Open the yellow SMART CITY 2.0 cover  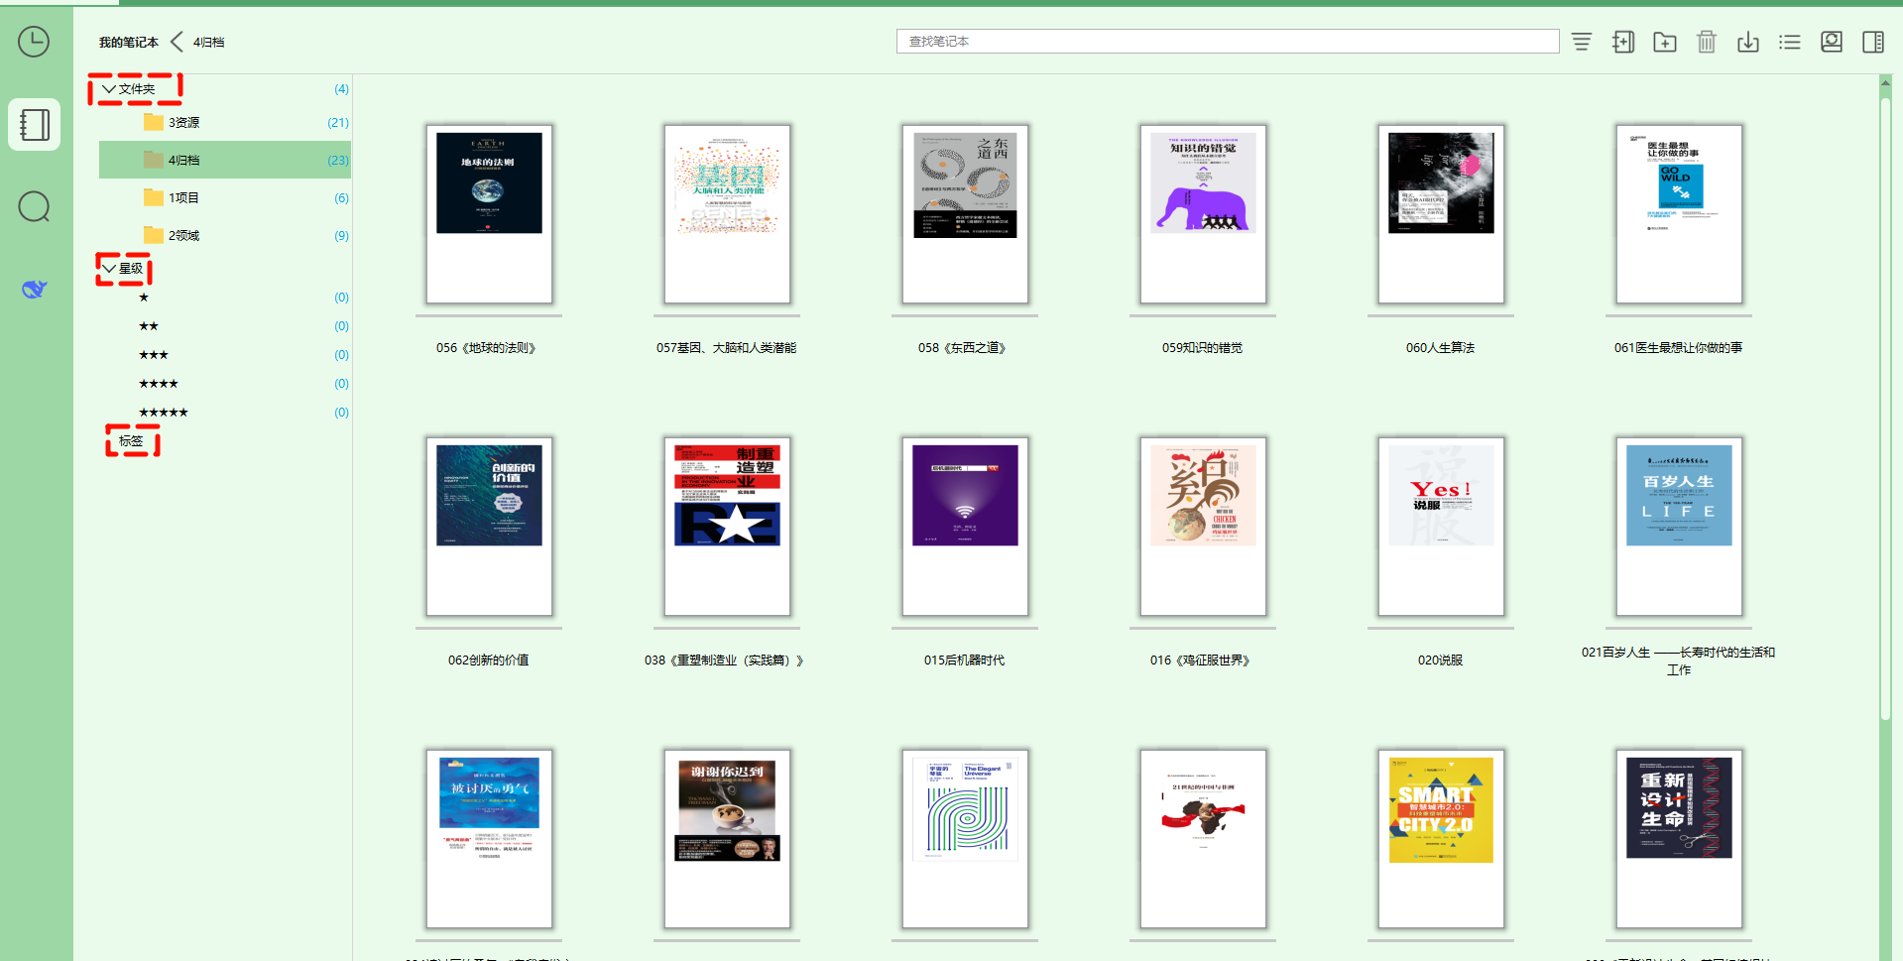[1441, 839]
